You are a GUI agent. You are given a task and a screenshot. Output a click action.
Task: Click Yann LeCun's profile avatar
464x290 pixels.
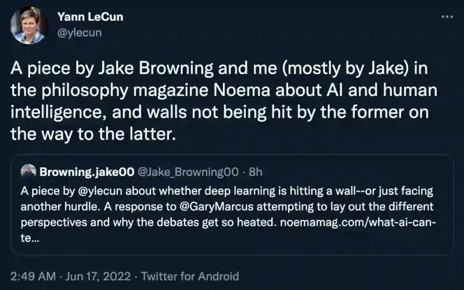(28, 25)
